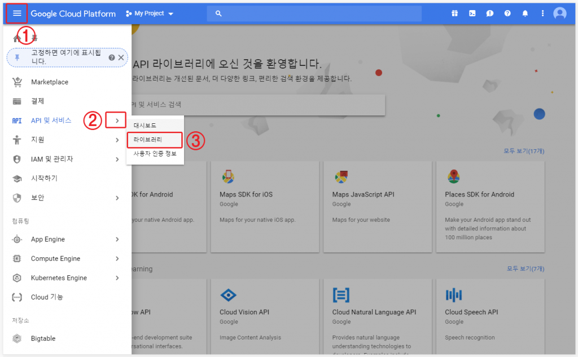Screen dimensions: 578x357
Task: Click the Marketplace cart icon in sidebar
Action: point(17,82)
